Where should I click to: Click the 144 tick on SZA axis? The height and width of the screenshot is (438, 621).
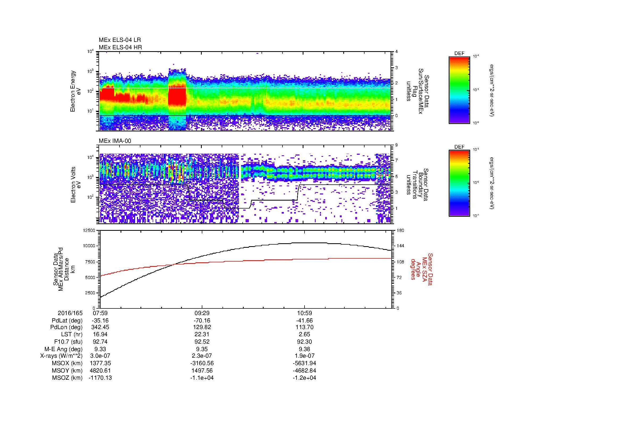point(400,246)
